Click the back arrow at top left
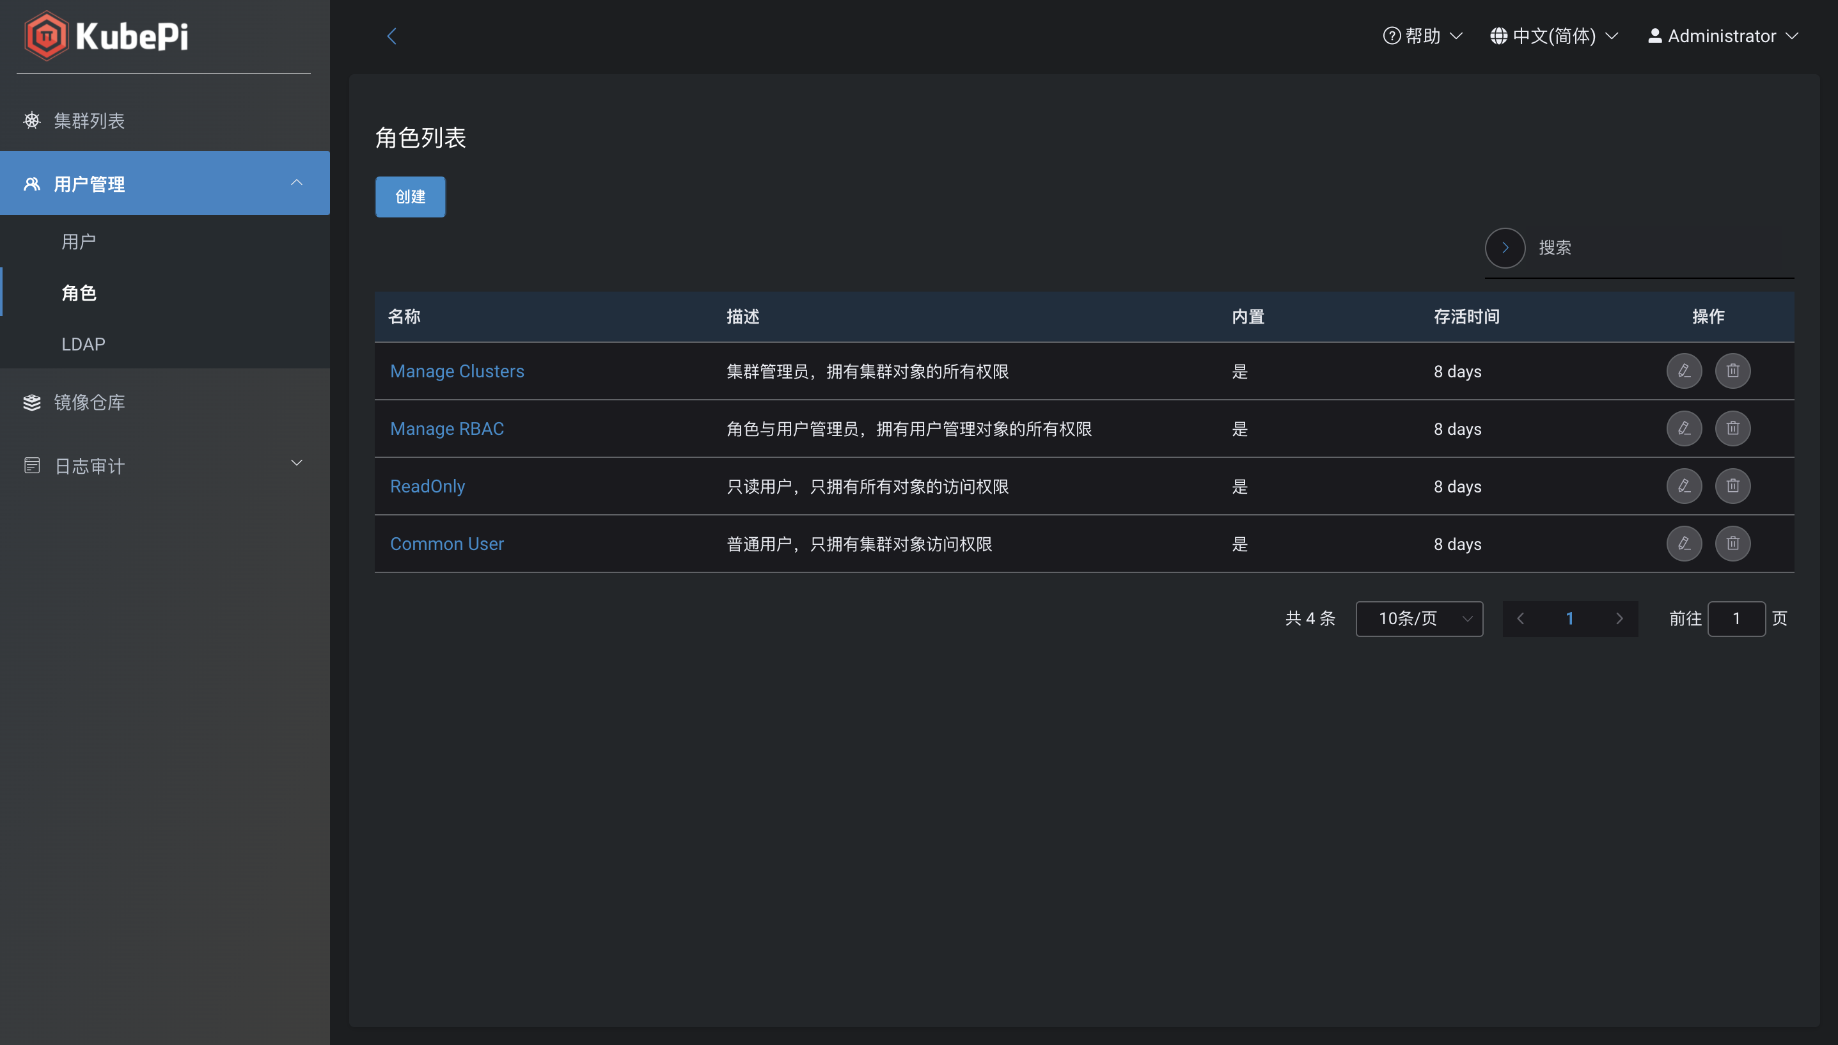1838x1045 pixels. click(x=393, y=35)
